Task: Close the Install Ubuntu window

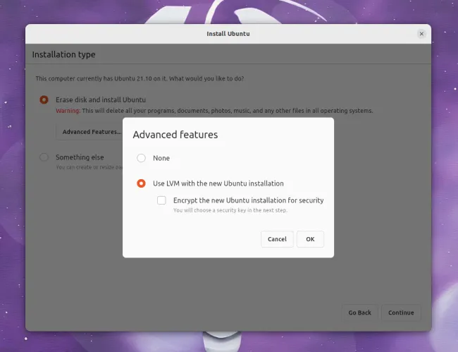Action: (x=421, y=34)
